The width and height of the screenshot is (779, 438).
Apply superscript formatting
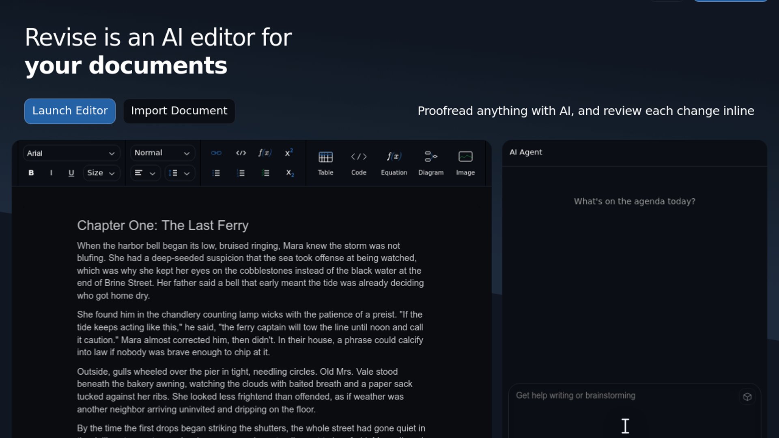pos(289,153)
